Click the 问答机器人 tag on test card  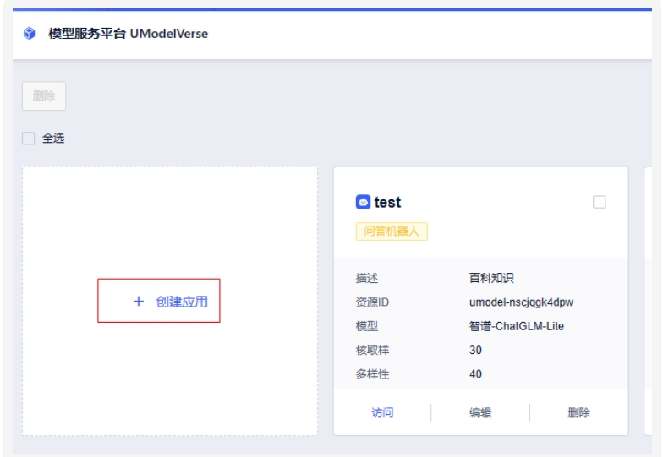click(392, 231)
